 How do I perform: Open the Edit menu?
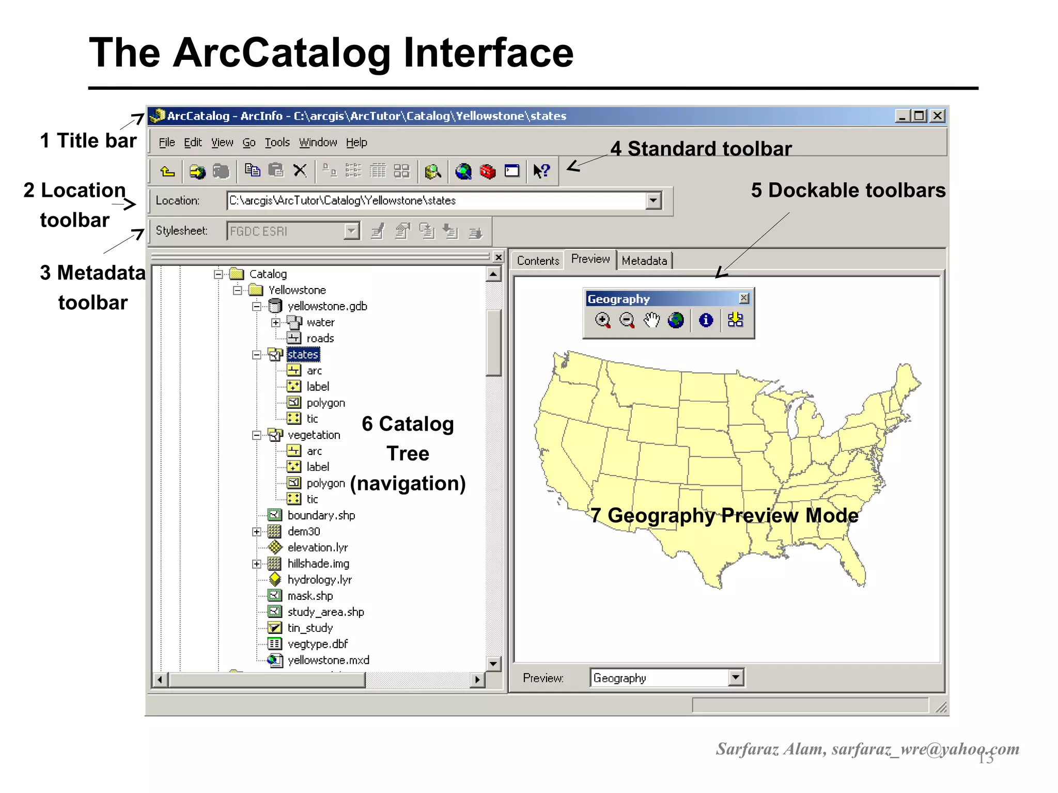click(x=193, y=142)
